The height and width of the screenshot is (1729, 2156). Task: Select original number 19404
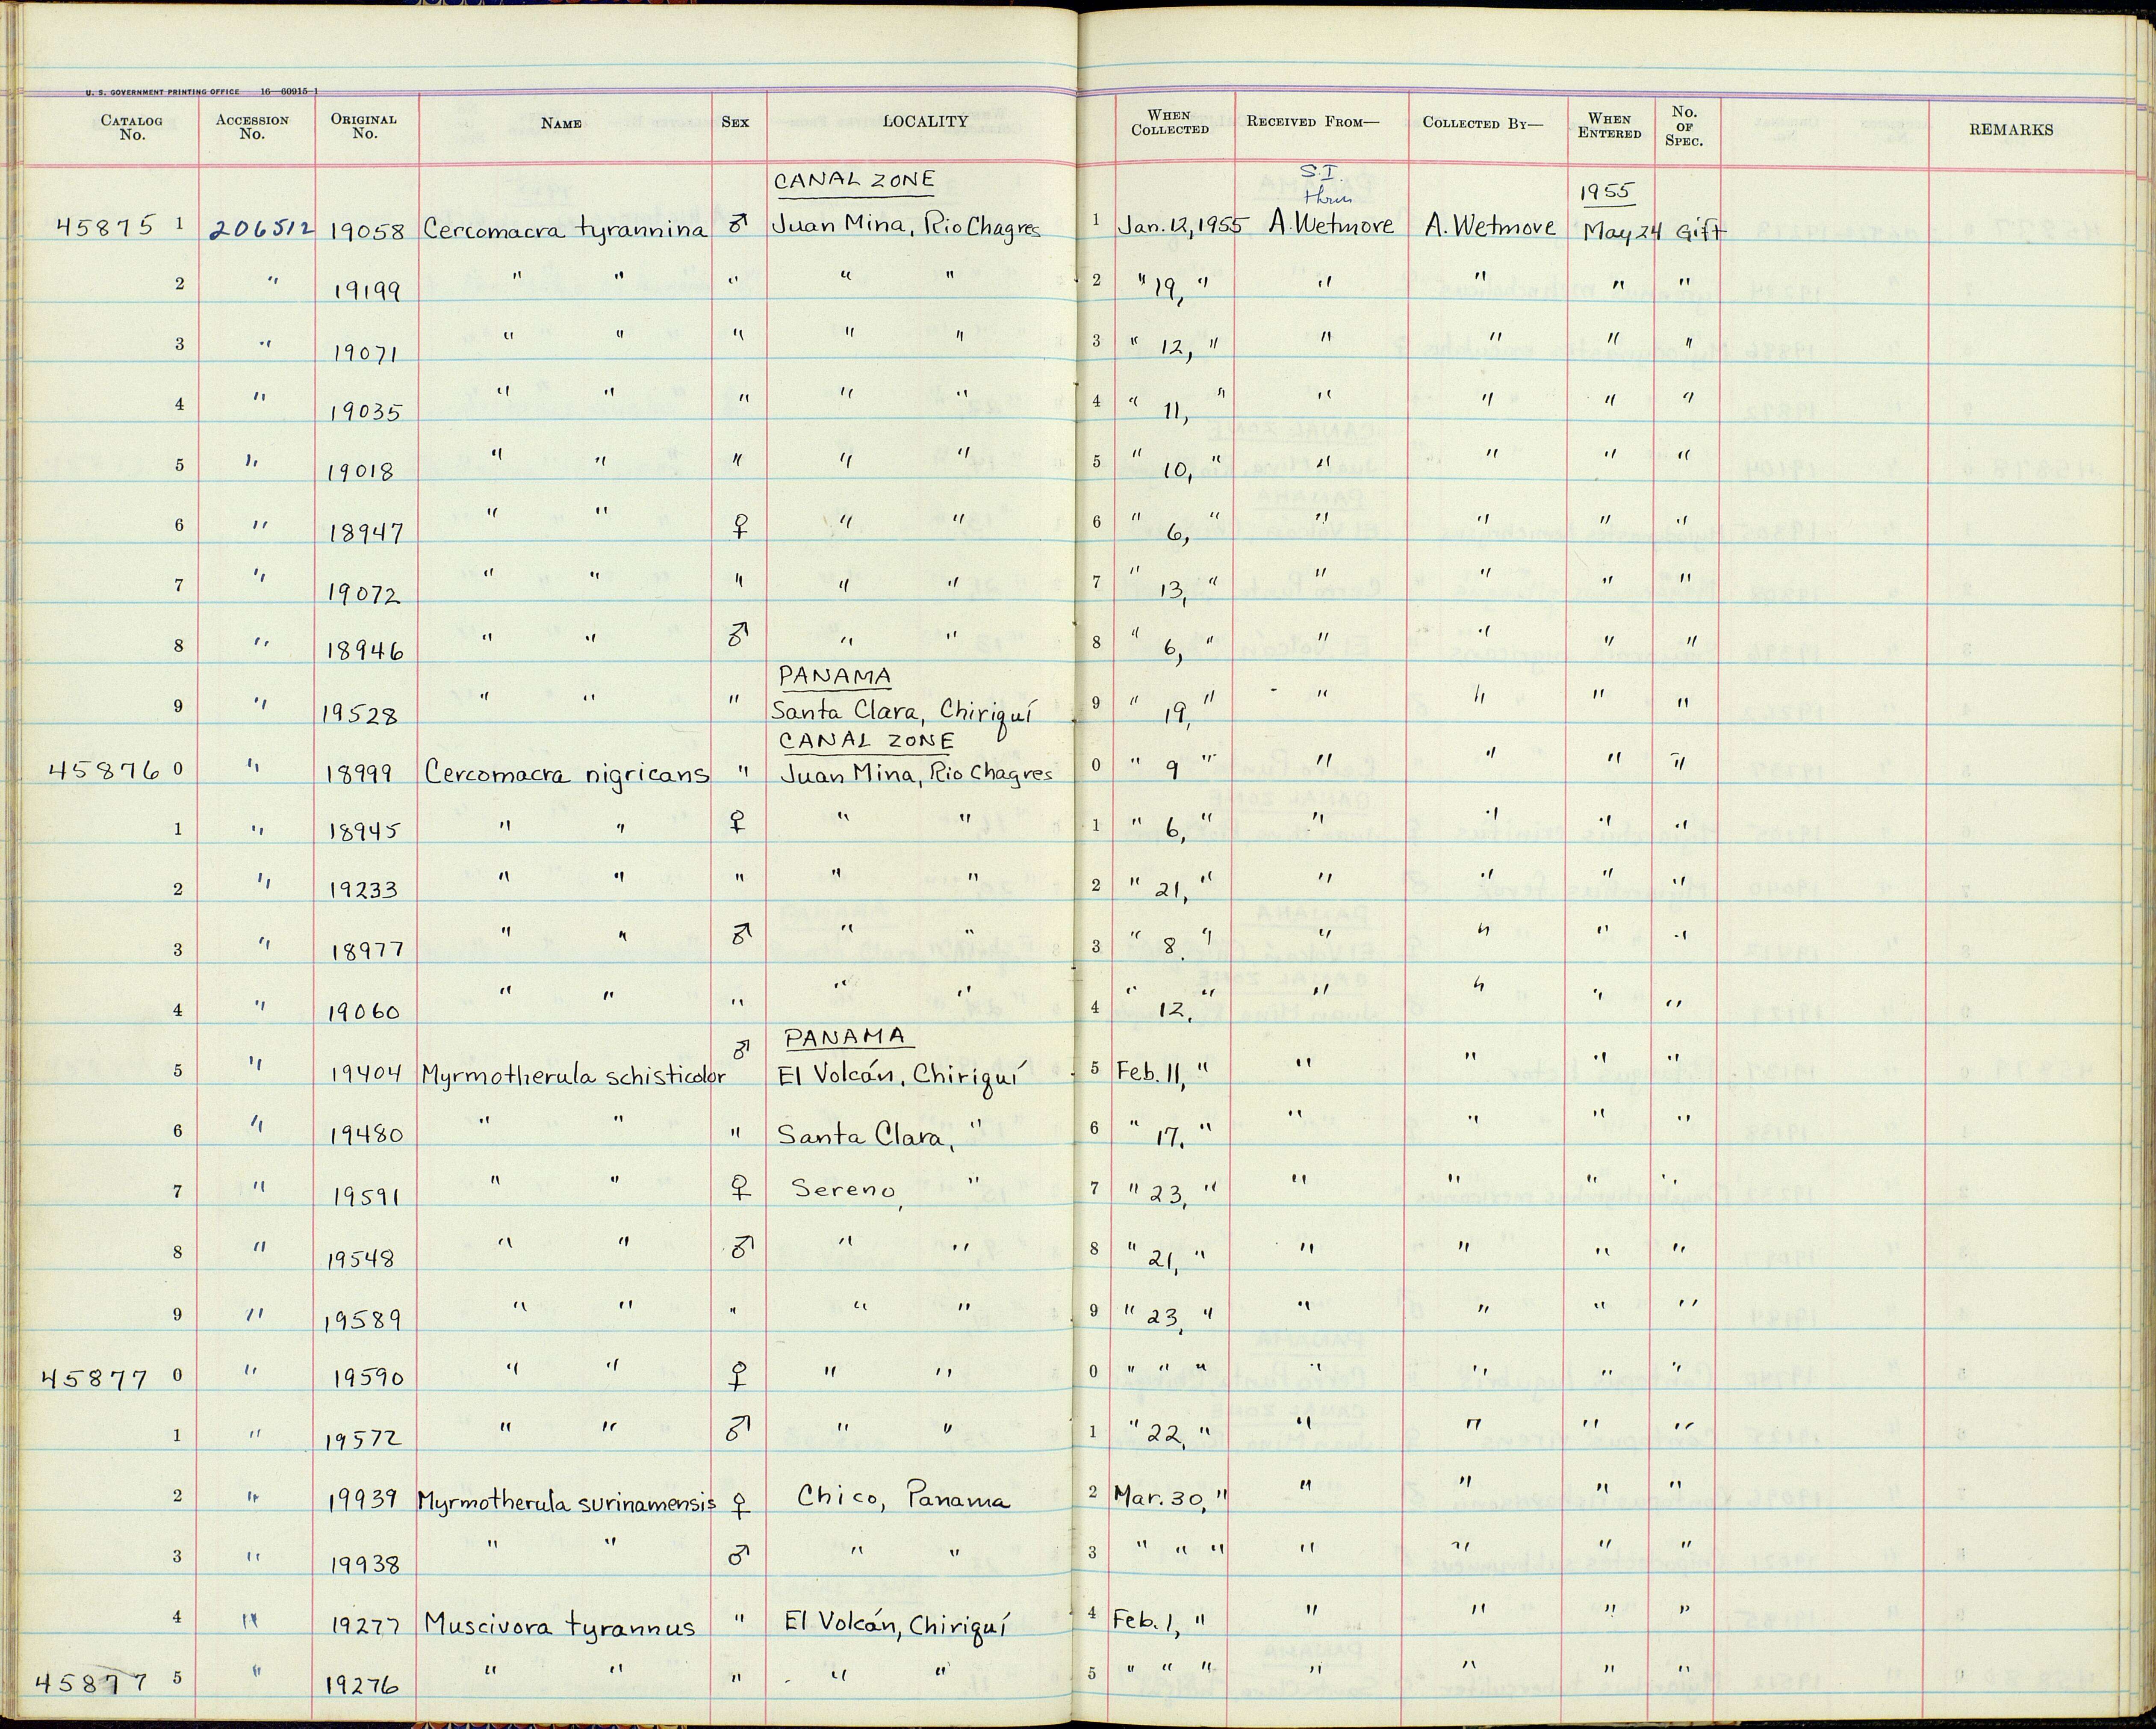[366, 1073]
